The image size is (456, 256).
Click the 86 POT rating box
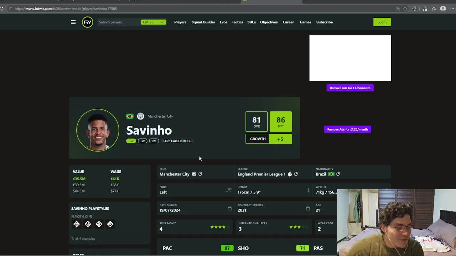pyautogui.click(x=281, y=122)
